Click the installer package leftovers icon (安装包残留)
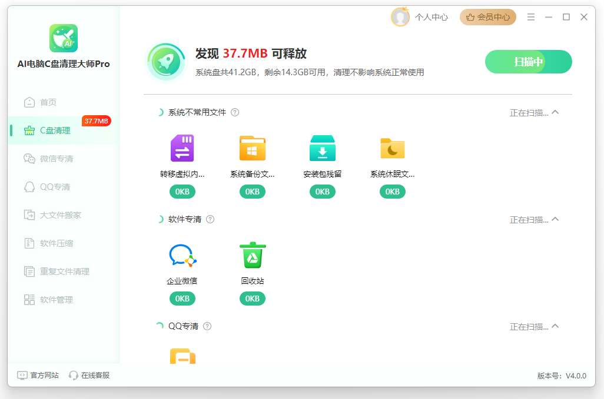The height and width of the screenshot is (399, 604). (322, 148)
